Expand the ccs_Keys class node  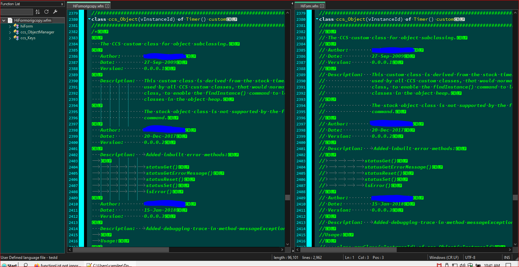coord(10,38)
